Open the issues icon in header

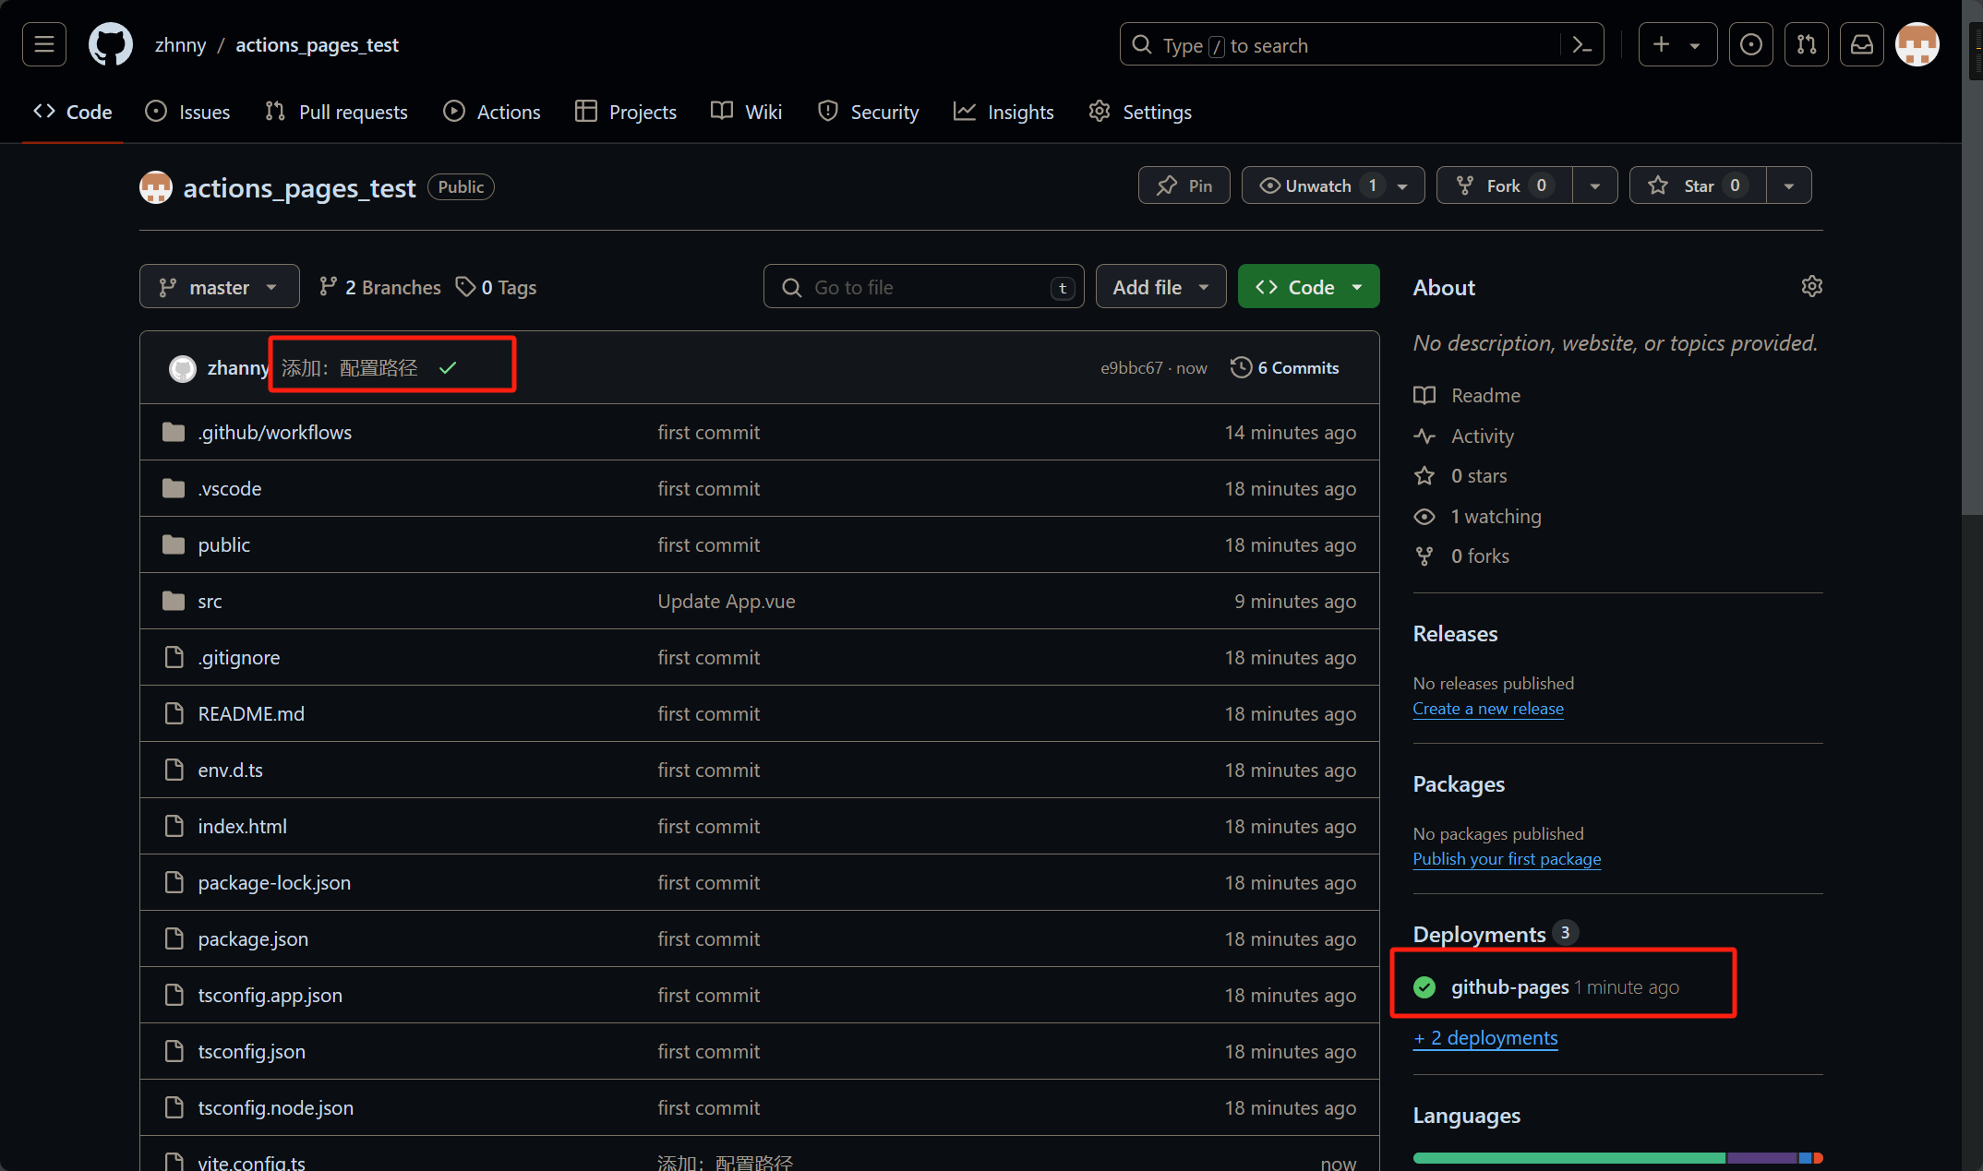coord(1750,44)
